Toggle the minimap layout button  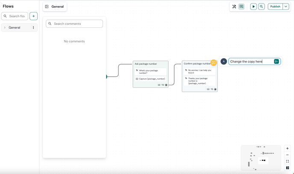[287, 168]
